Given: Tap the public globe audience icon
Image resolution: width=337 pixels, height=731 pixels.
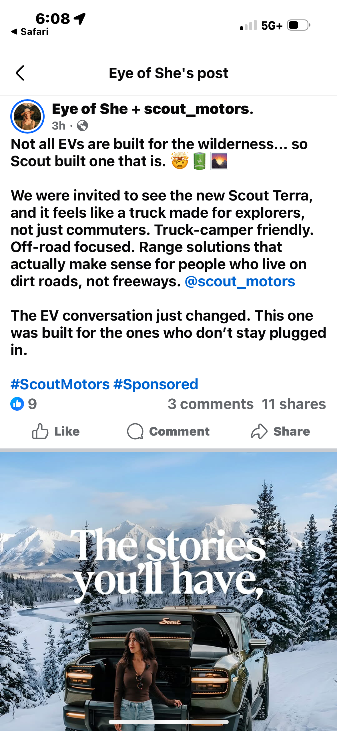Looking at the screenshot, I should click(82, 126).
